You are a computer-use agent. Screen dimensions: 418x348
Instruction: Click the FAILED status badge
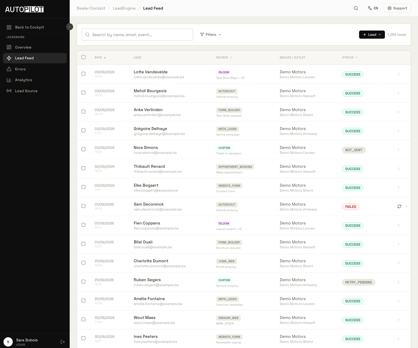click(x=351, y=207)
